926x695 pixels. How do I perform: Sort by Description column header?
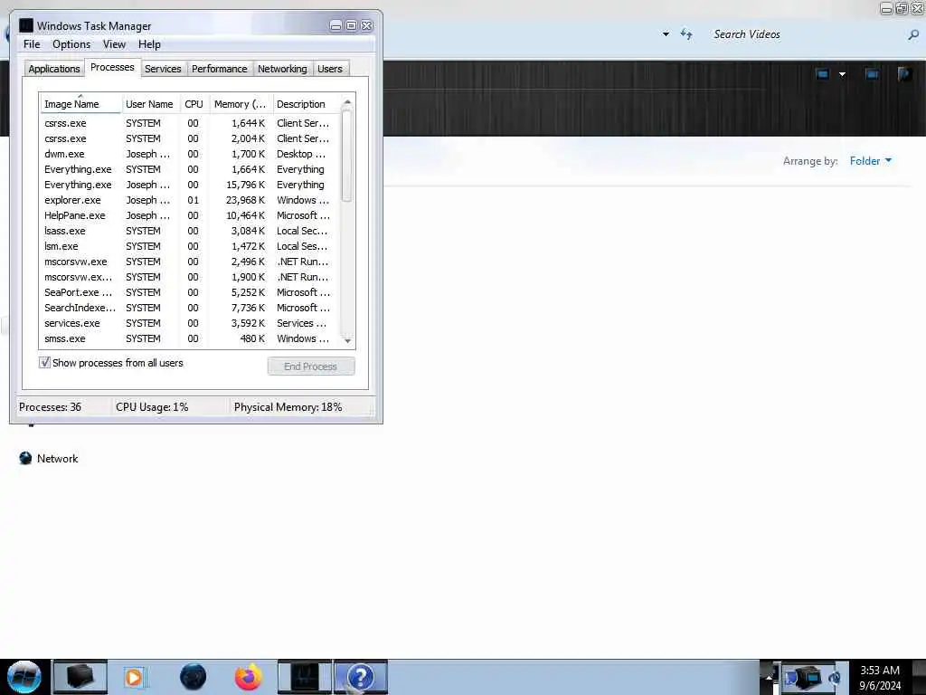click(x=306, y=104)
